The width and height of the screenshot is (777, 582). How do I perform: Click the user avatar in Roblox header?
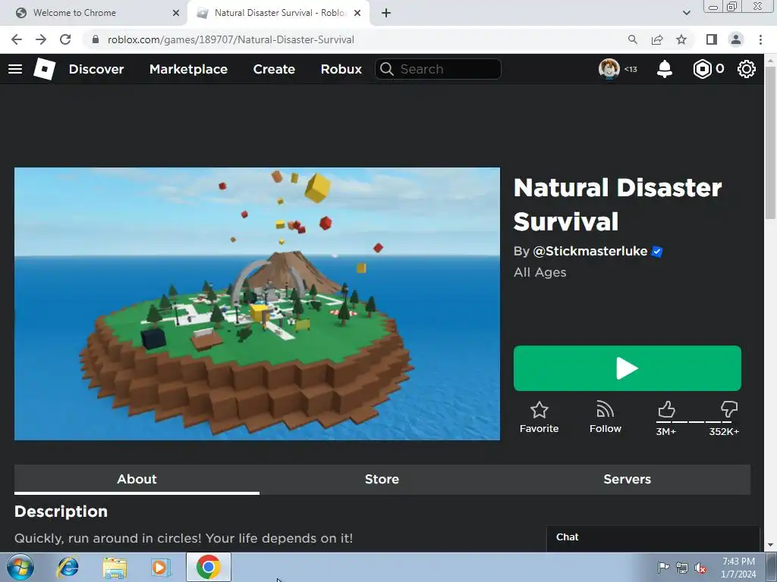(609, 69)
